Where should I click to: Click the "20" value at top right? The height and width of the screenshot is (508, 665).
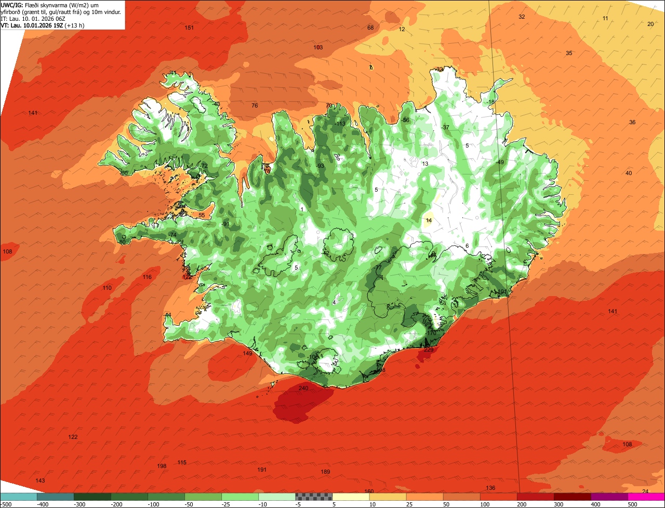[650, 24]
